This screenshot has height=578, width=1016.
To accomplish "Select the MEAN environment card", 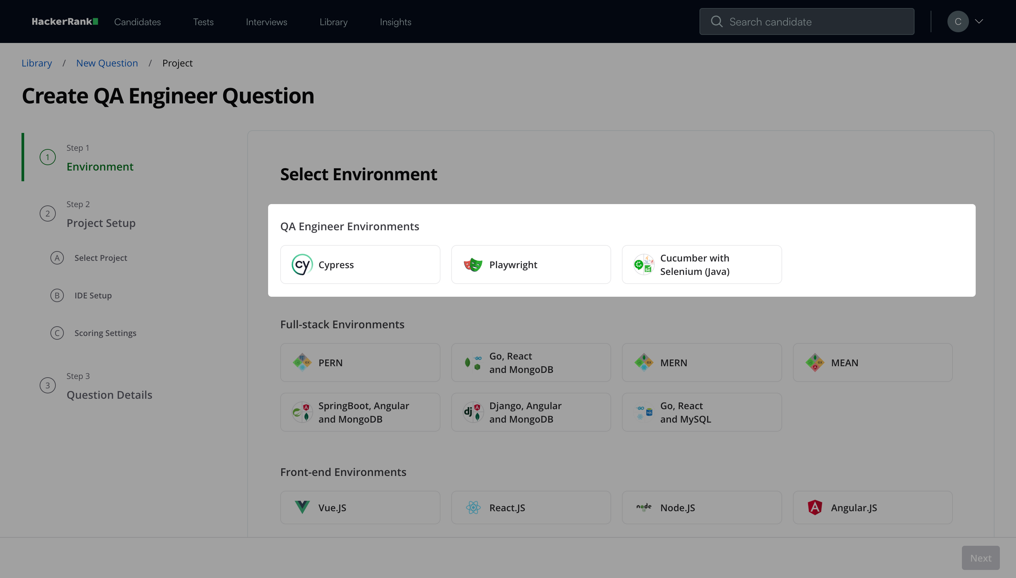I will point(873,363).
